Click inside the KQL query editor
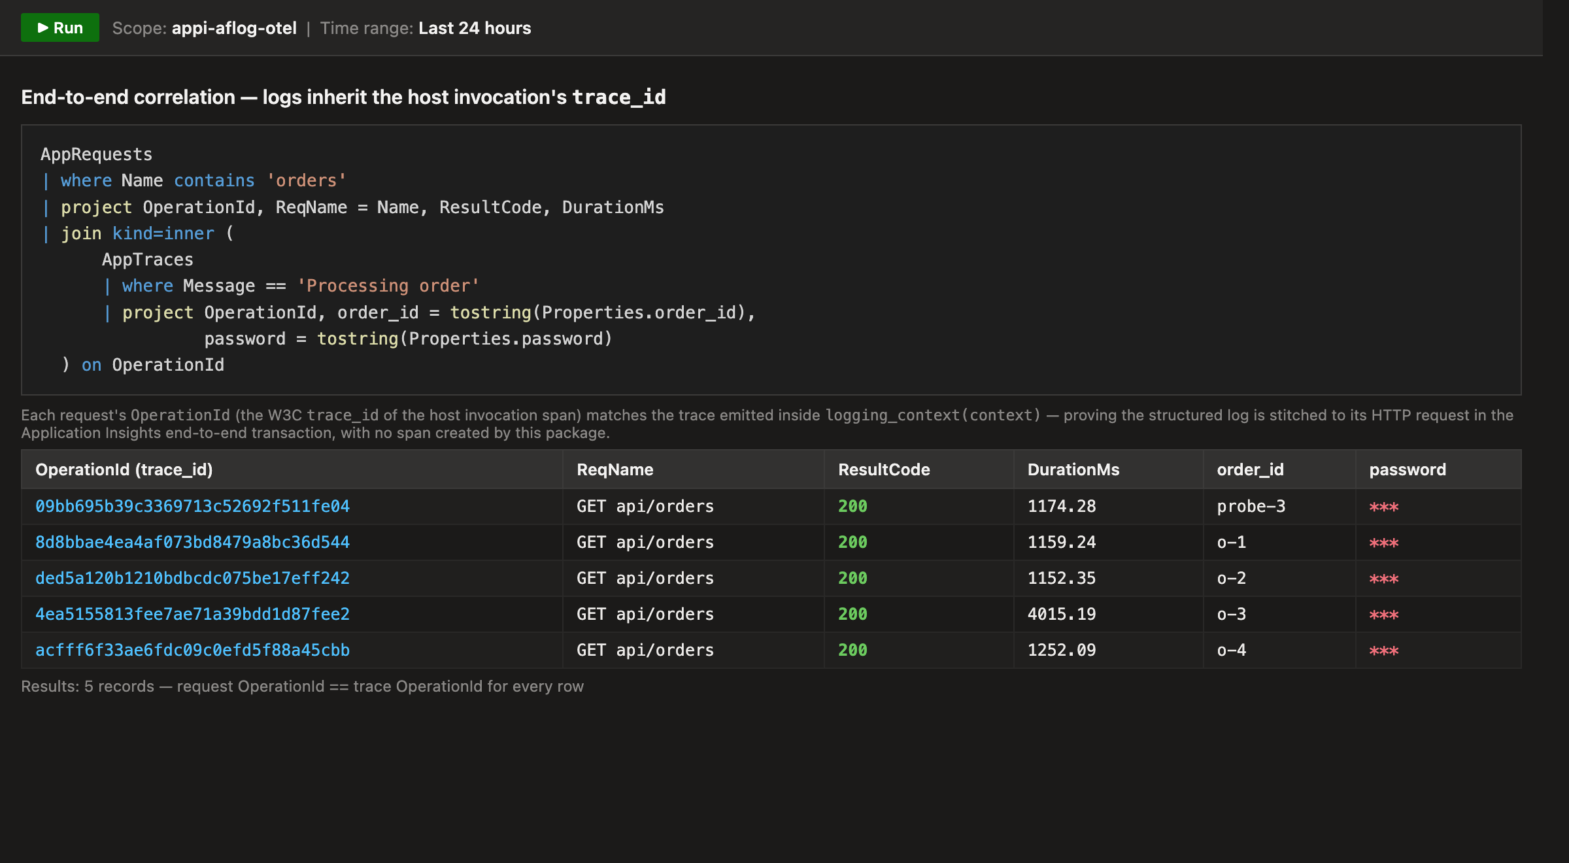Viewport: 1569px width, 863px height. tap(771, 260)
